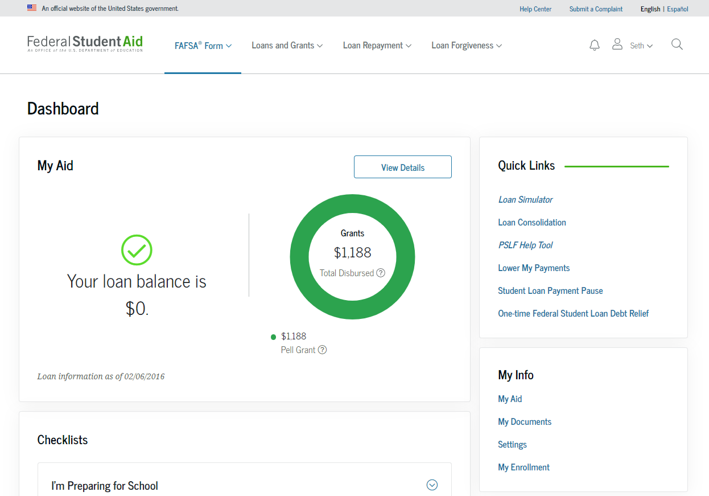This screenshot has width=709, height=496.
Task: Click the $1,188 Total Disbursed amount
Action: tap(353, 252)
